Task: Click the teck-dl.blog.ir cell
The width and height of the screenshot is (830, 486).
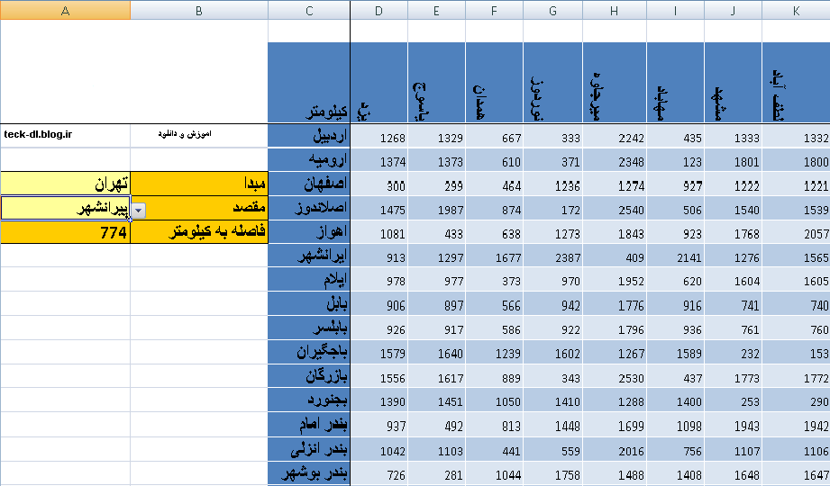Action: [65, 135]
